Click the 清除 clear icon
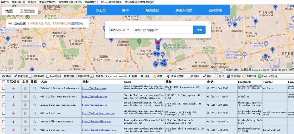The width and height of the screenshot is (294, 134). pyautogui.click(x=204, y=76)
